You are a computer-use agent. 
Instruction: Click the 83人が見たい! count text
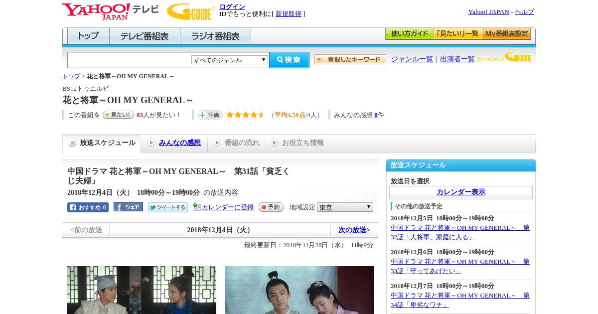point(159,115)
